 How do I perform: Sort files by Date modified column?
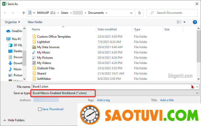pos(107,29)
